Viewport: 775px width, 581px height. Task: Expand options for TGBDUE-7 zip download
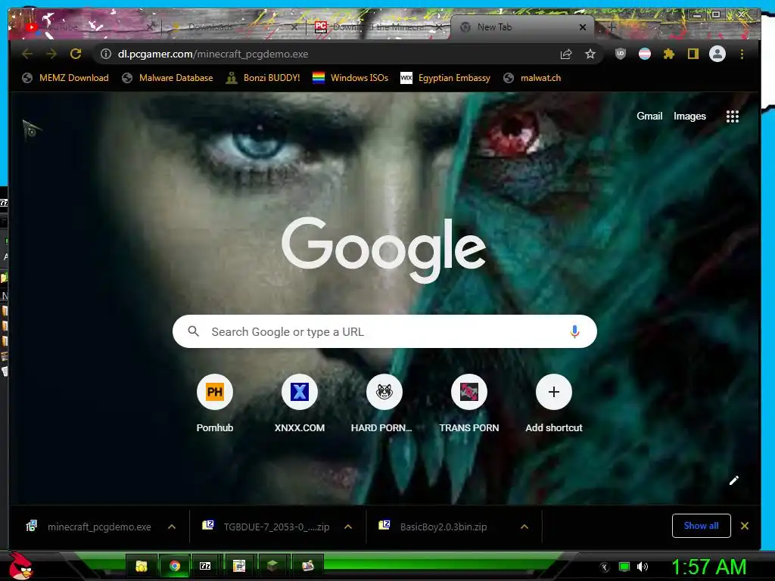tap(348, 527)
